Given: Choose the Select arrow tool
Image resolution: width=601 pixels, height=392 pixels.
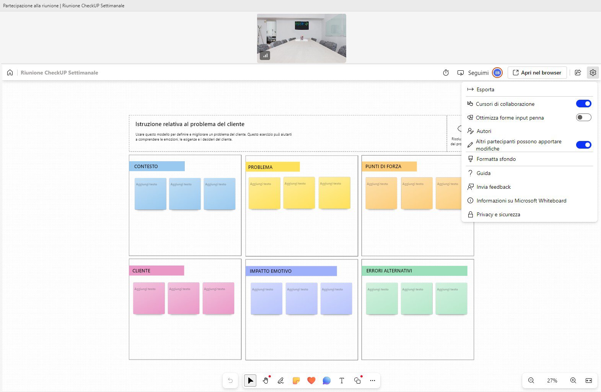Looking at the screenshot, I should coord(250,381).
